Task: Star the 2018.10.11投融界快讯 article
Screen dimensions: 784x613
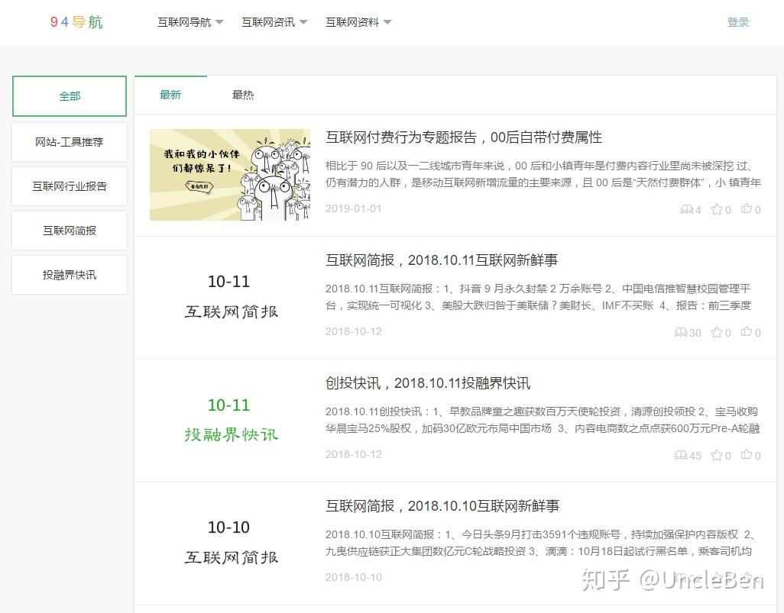Action: coord(717,455)
